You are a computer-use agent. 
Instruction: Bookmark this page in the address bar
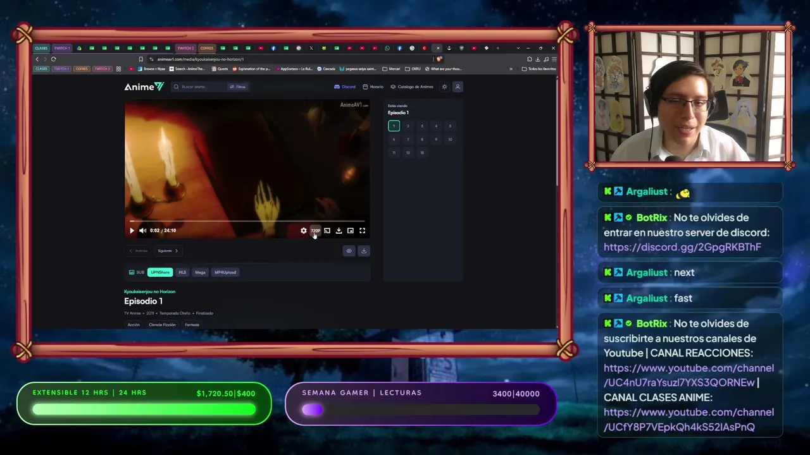click(140, 59)
